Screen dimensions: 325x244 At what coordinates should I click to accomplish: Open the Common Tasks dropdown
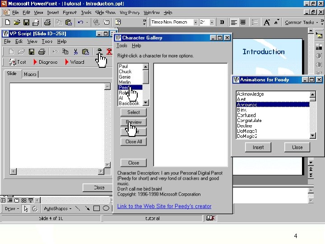tap(301, 22)
